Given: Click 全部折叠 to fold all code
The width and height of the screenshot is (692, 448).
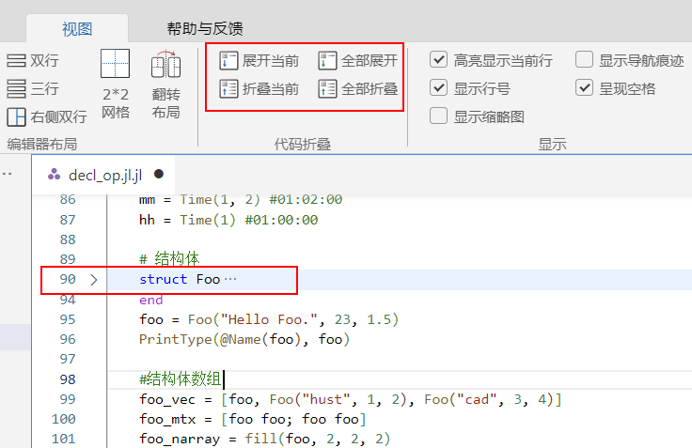Looking at the screenshot, I should pos(327,89).
